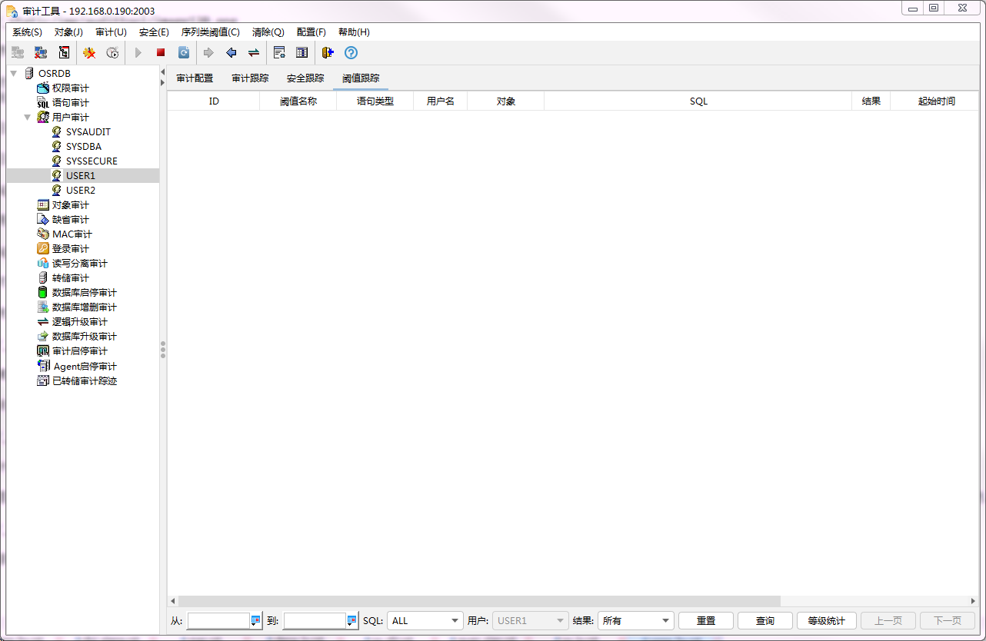The width and height of the screenshot is (986, 641).
Task: Click the two opposing arrows toolbar icon
Action: [x=253, y=53]
